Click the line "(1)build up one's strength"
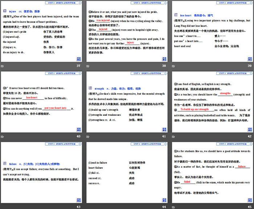 (x=103, y=110)
